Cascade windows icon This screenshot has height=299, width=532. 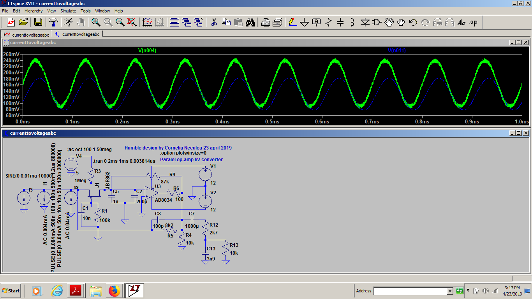(x=186, y=22)
